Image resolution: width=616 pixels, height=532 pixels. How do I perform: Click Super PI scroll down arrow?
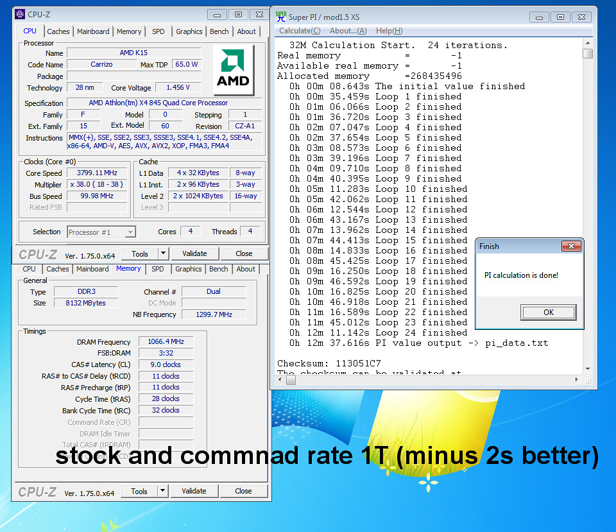pyautogui.click(x=588, y=368)
